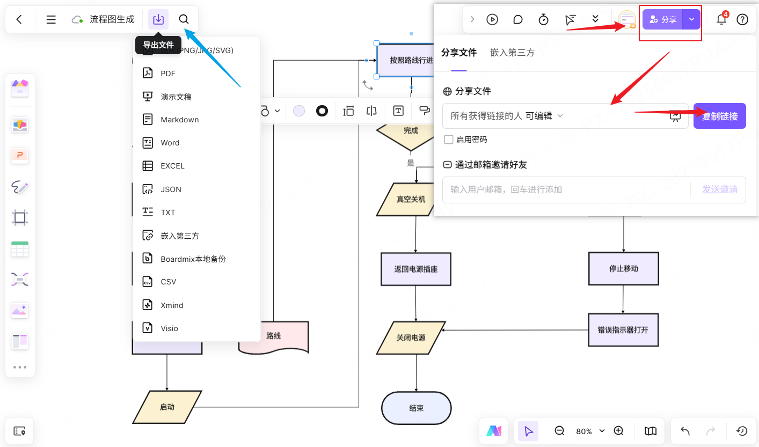Select the frame tool in left sidebar
The height and width of the screenshot is (447, 759).
20,217
